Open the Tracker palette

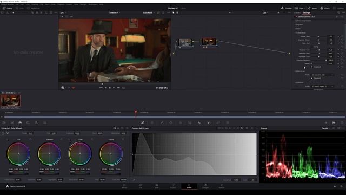click(x=180, y=123)
